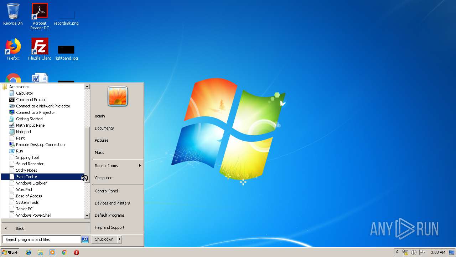Click the volume speaker tray icon
The image size is (456, 257).
pyautogui.click(x=414, y=252)
